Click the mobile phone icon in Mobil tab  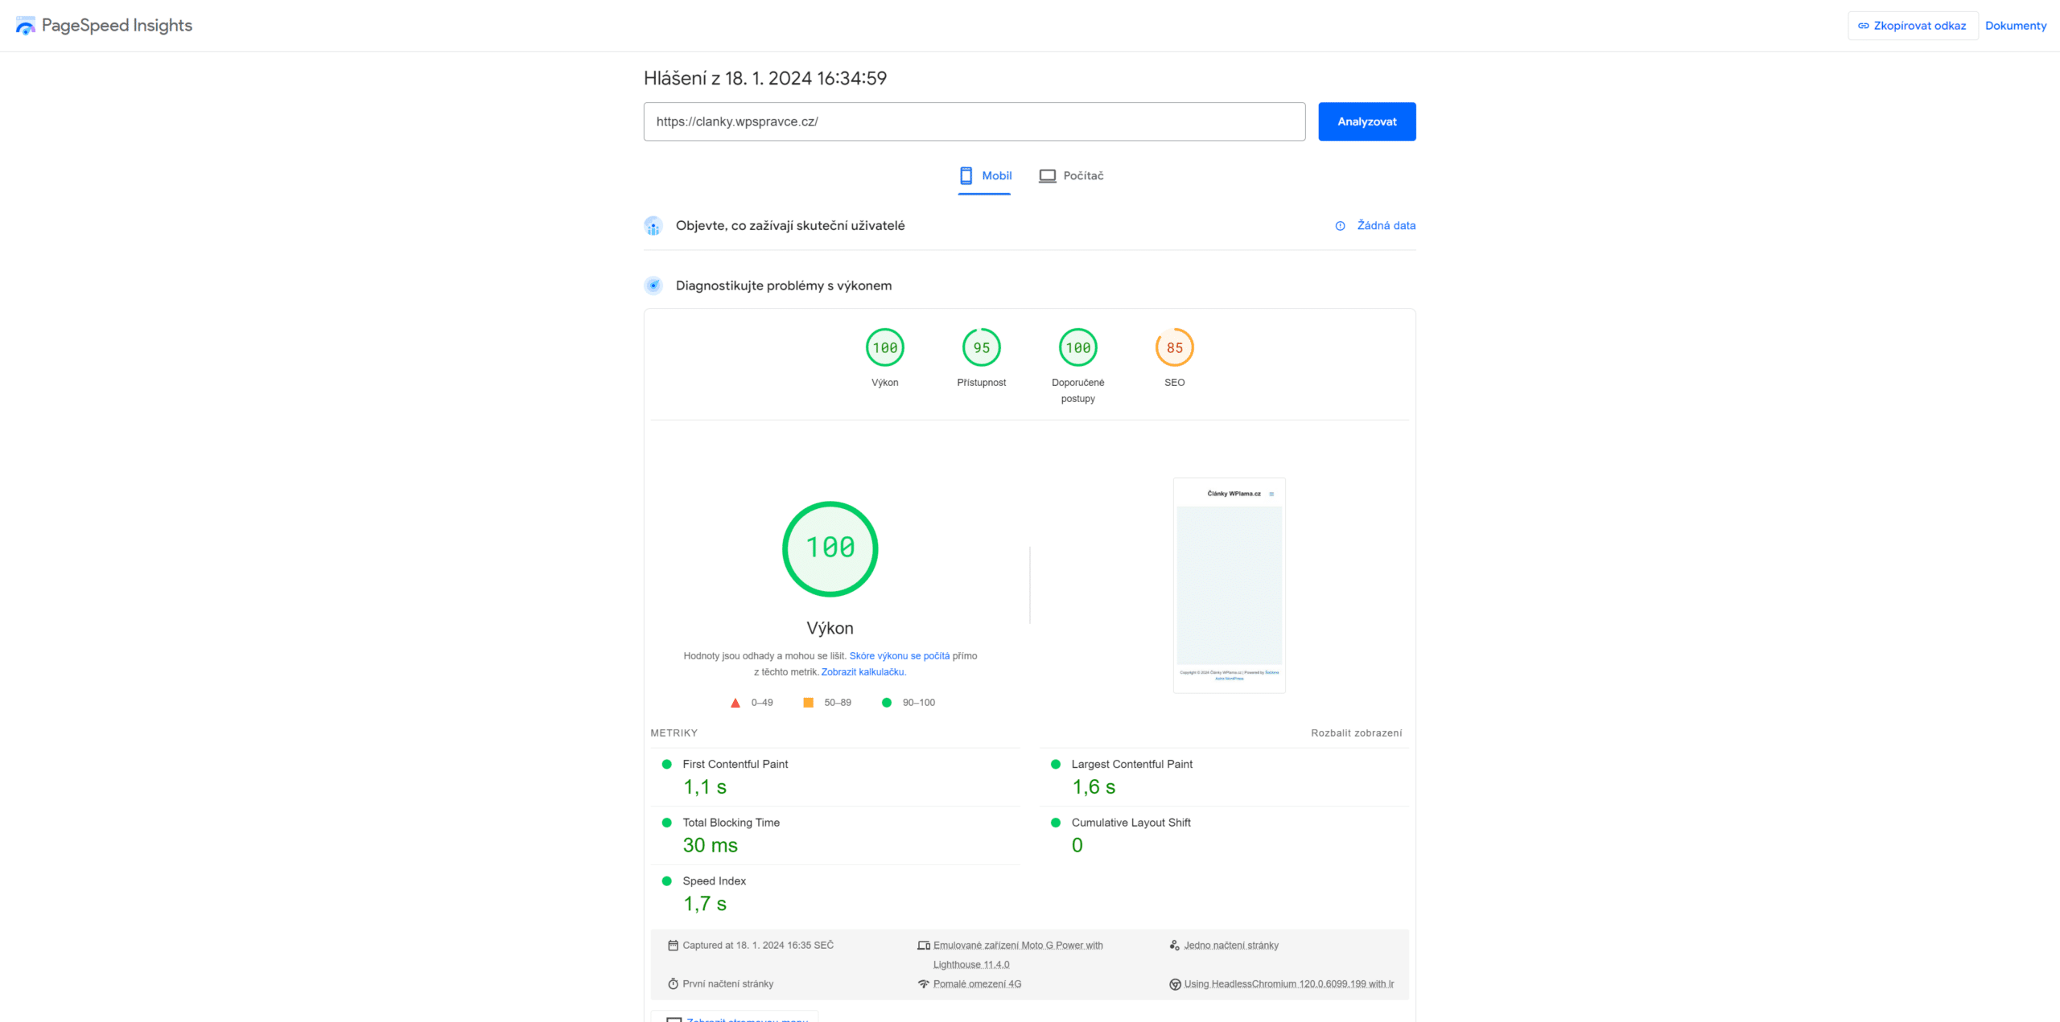click(x=966, y=175)
